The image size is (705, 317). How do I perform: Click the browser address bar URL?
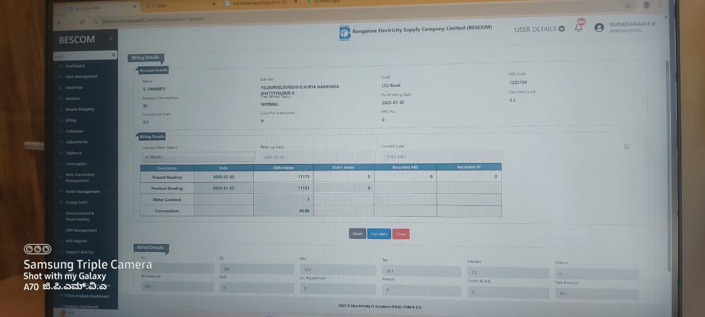(153, 19)
